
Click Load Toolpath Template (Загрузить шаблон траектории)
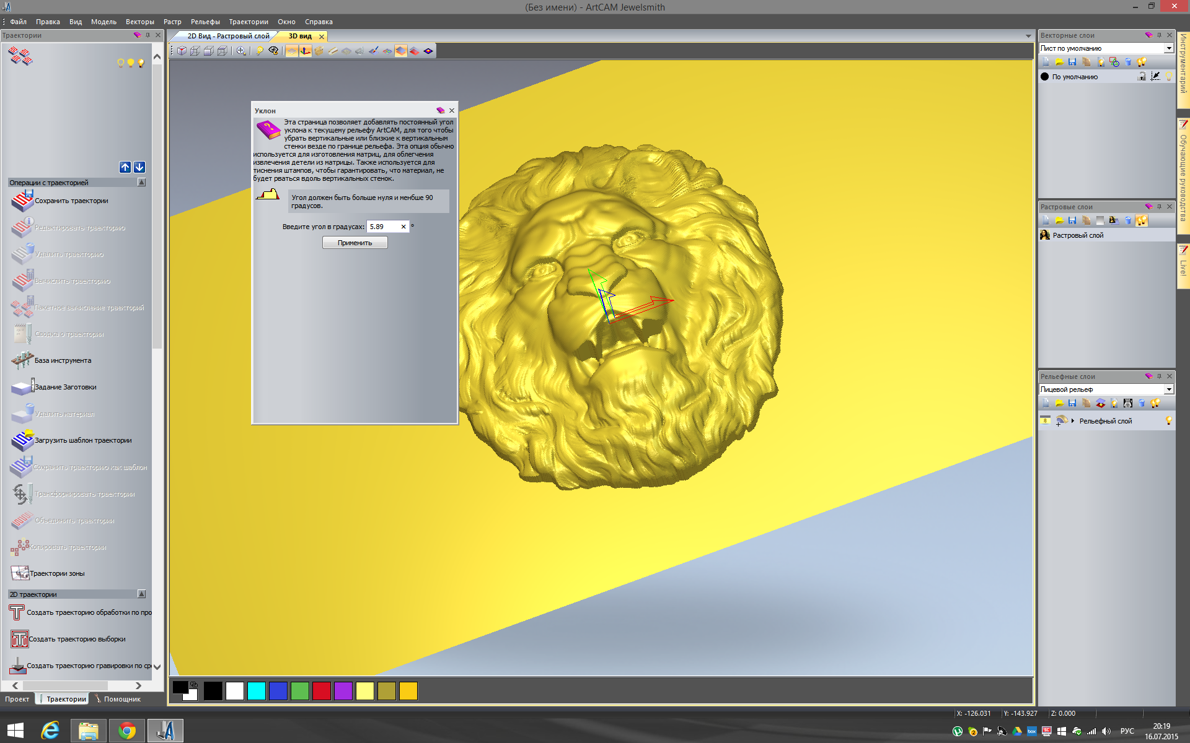(82, 440)
